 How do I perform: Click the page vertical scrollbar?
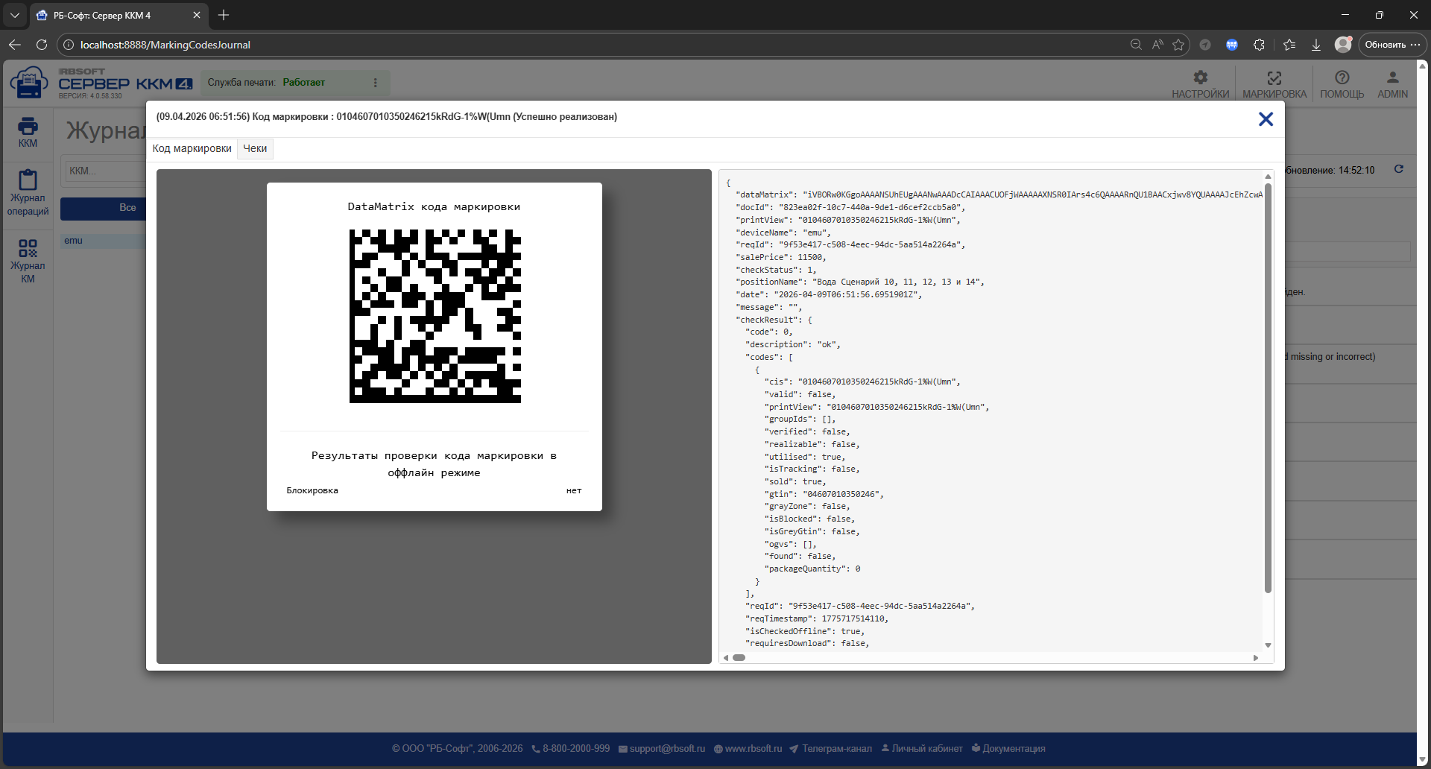click(x=1422, y=411)
